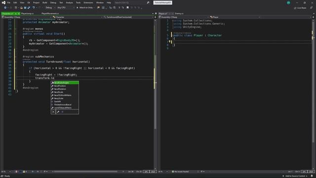Open the Analyze menu

click(x=69, y=2)
